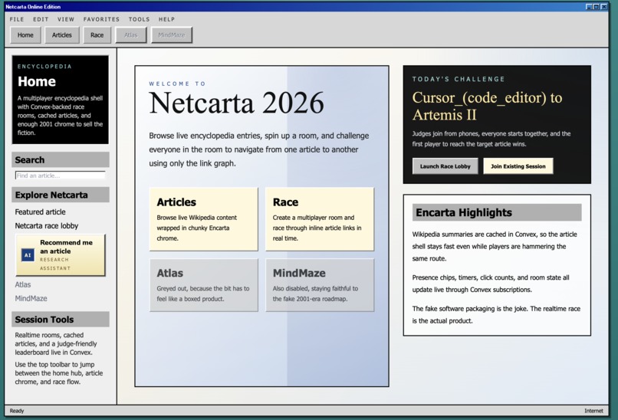Click the Race toolbar button
The height and width of the screenshot is (420, 618).
click(97, 35)
